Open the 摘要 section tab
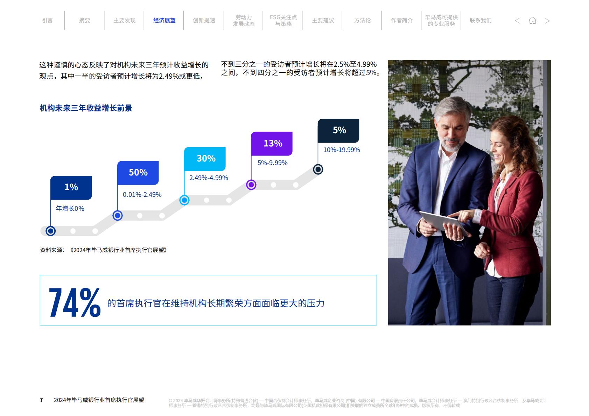This screenshot has width=589, height=416. coord(84,20)
